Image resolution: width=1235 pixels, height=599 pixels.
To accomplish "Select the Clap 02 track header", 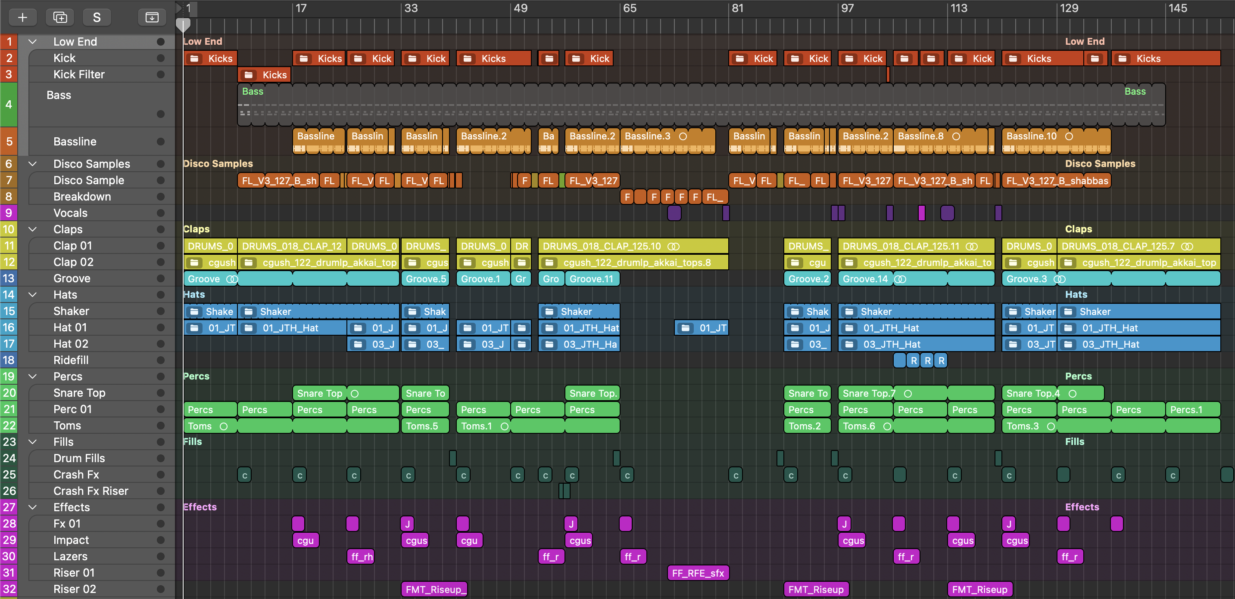I will (x=102, y=262).
